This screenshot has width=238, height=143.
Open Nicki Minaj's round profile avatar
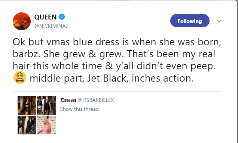coord(22,21)
